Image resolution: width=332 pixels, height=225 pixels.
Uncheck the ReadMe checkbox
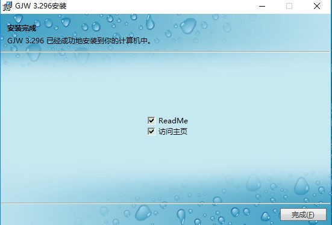click(151, 120)
